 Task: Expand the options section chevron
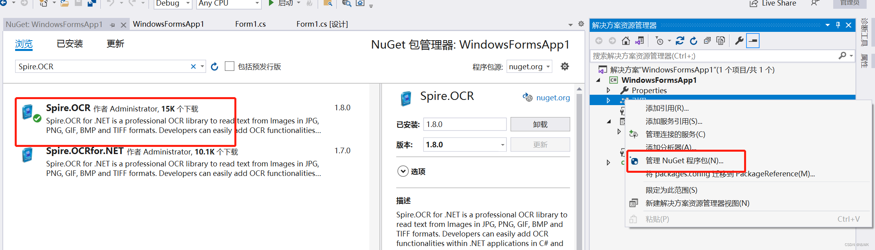click(x=403, y=171)
